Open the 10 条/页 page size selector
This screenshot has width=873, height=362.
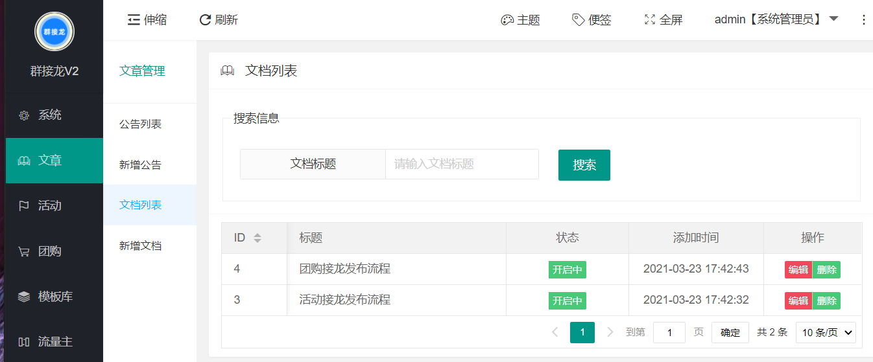[x=826, y=333]
